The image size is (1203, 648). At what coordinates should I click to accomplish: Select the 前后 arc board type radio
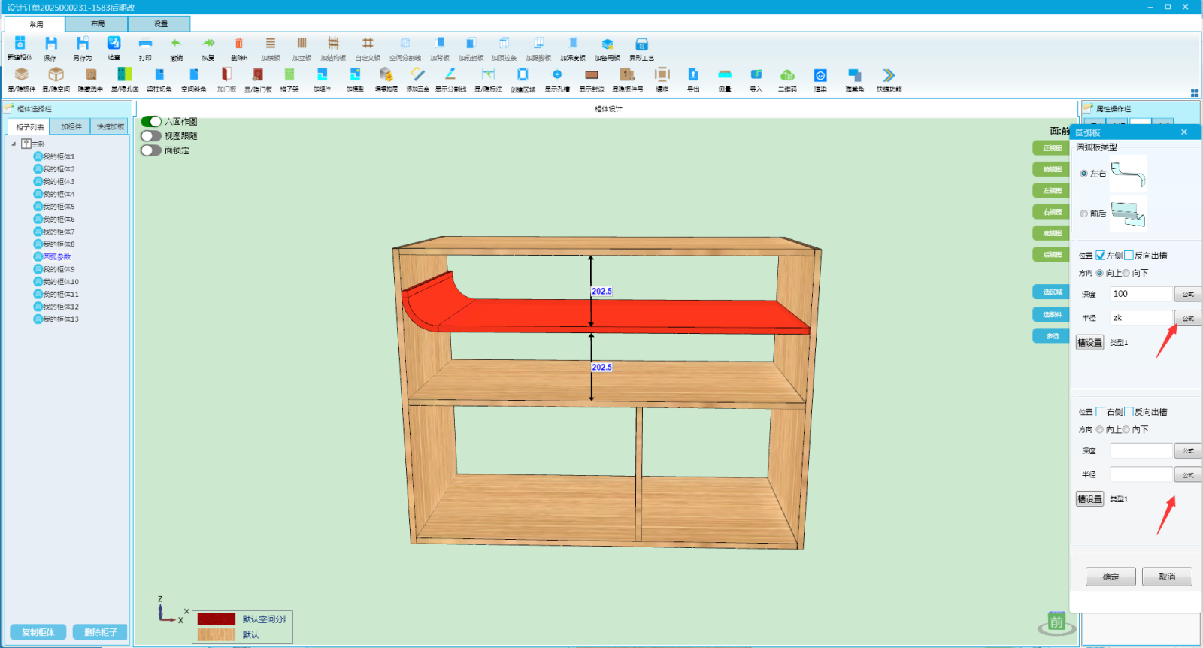pos(1084,213)
